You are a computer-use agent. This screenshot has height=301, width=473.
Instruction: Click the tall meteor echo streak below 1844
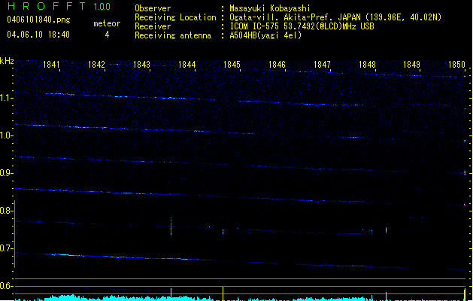point(171,226)
